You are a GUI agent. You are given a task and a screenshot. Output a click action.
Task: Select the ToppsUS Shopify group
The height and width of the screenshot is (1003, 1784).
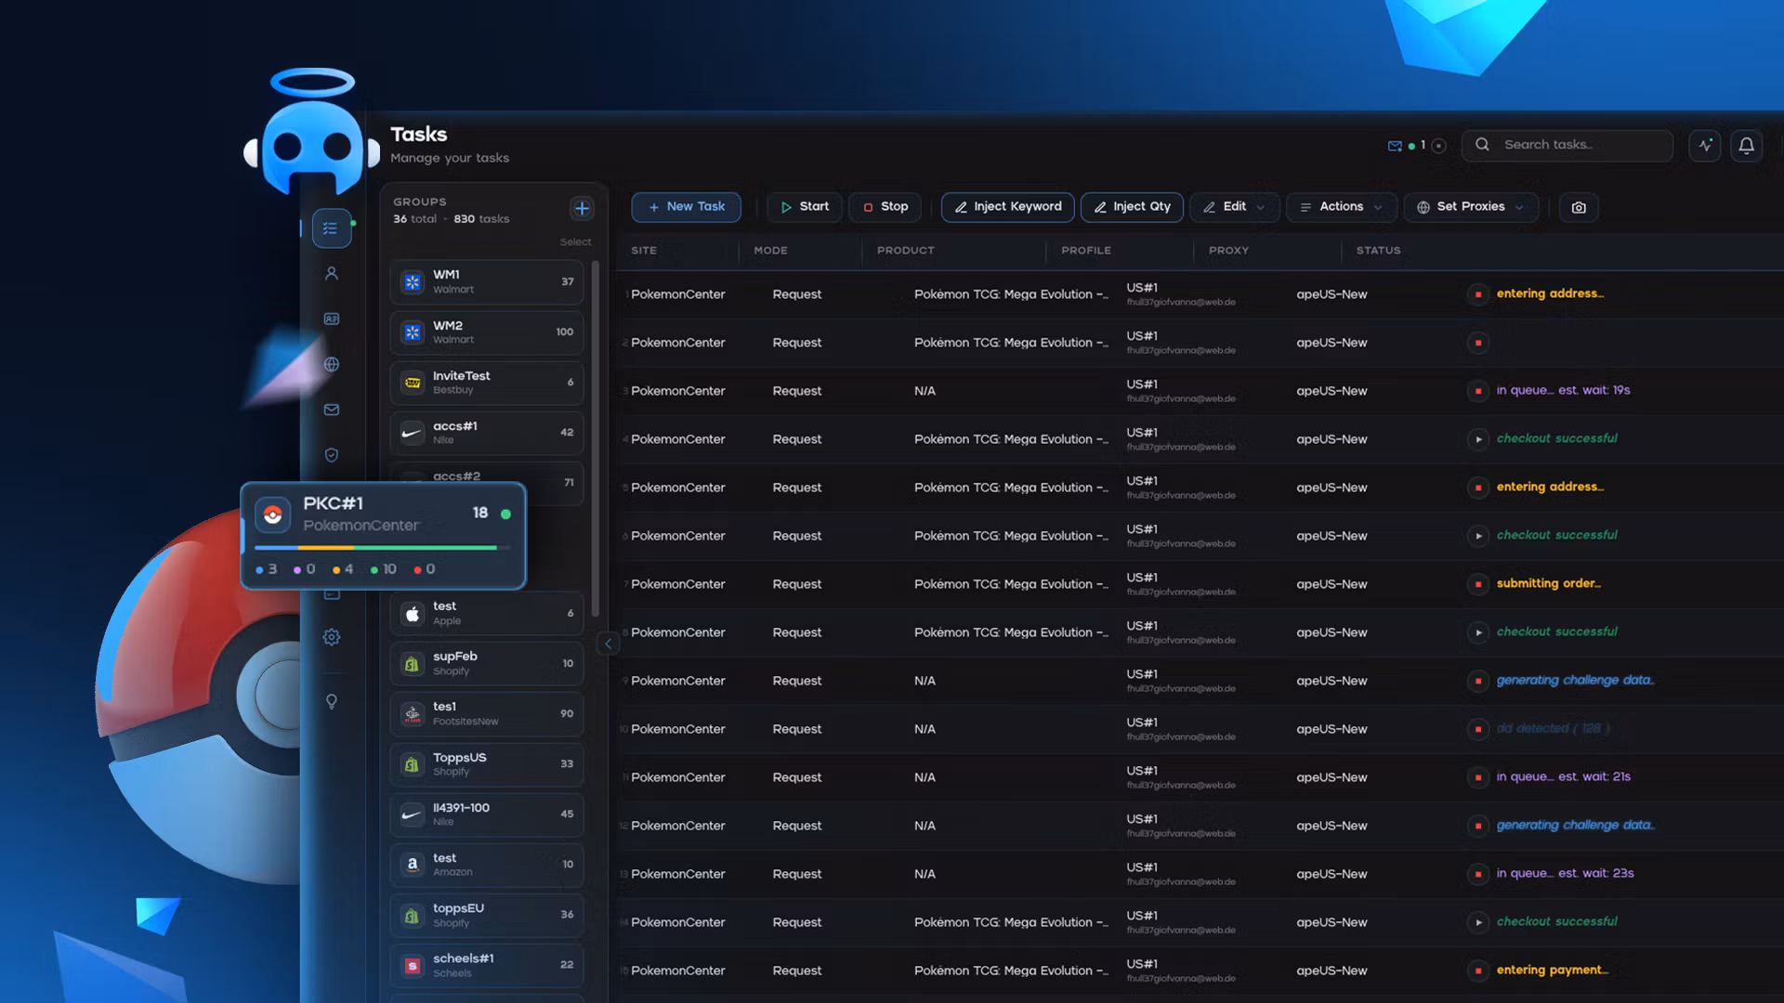click(x=487, y=764)
